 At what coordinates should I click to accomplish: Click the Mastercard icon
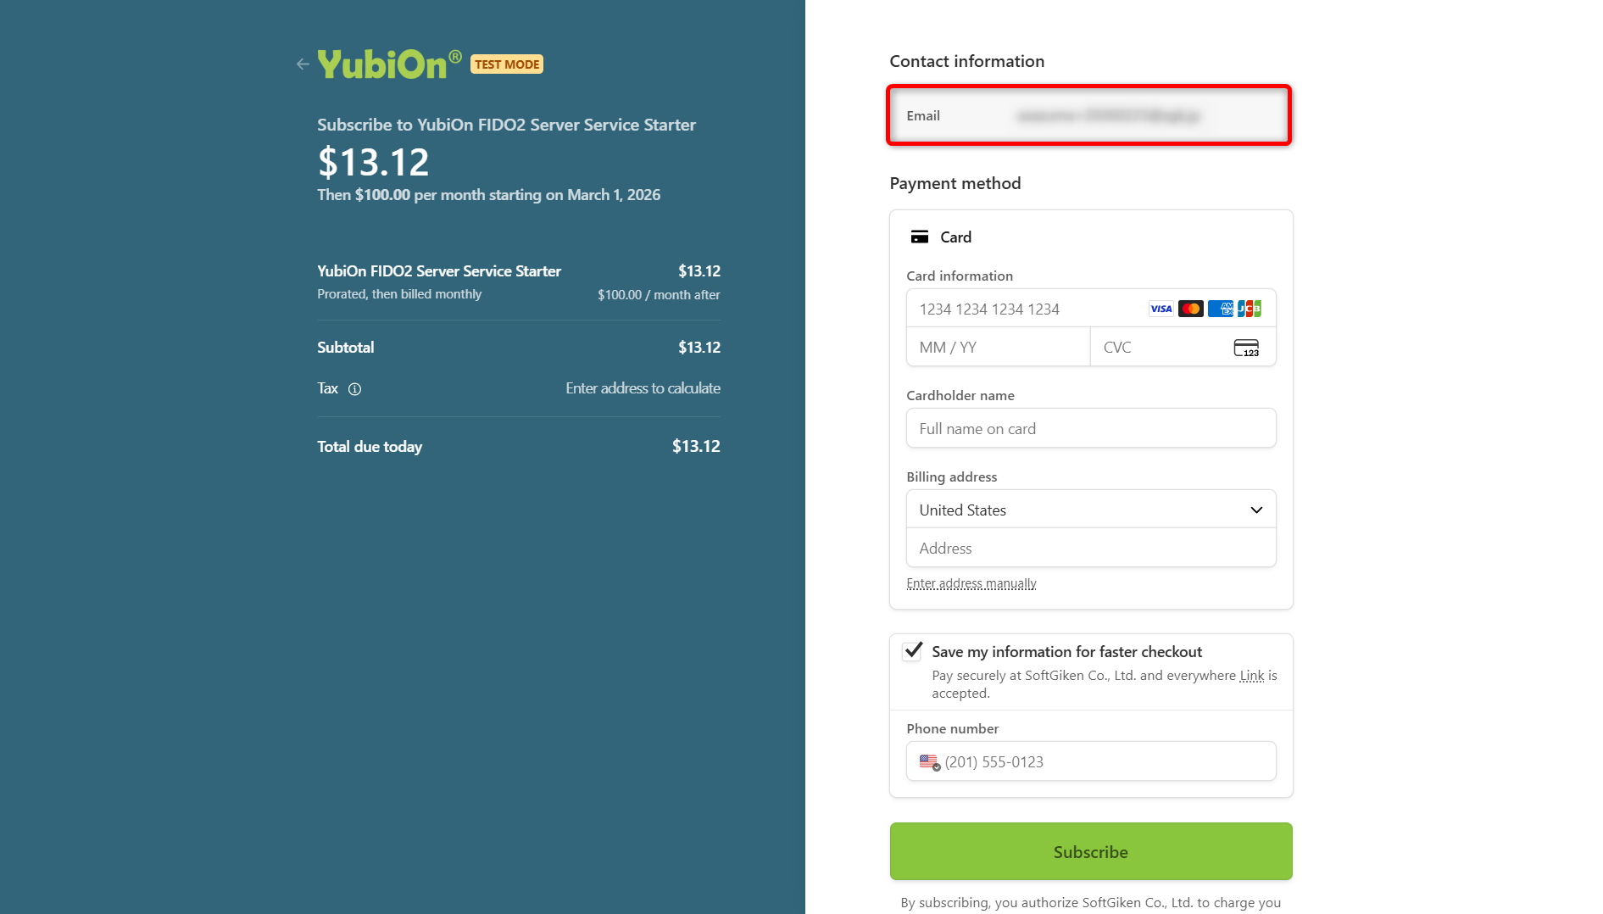1190,309
